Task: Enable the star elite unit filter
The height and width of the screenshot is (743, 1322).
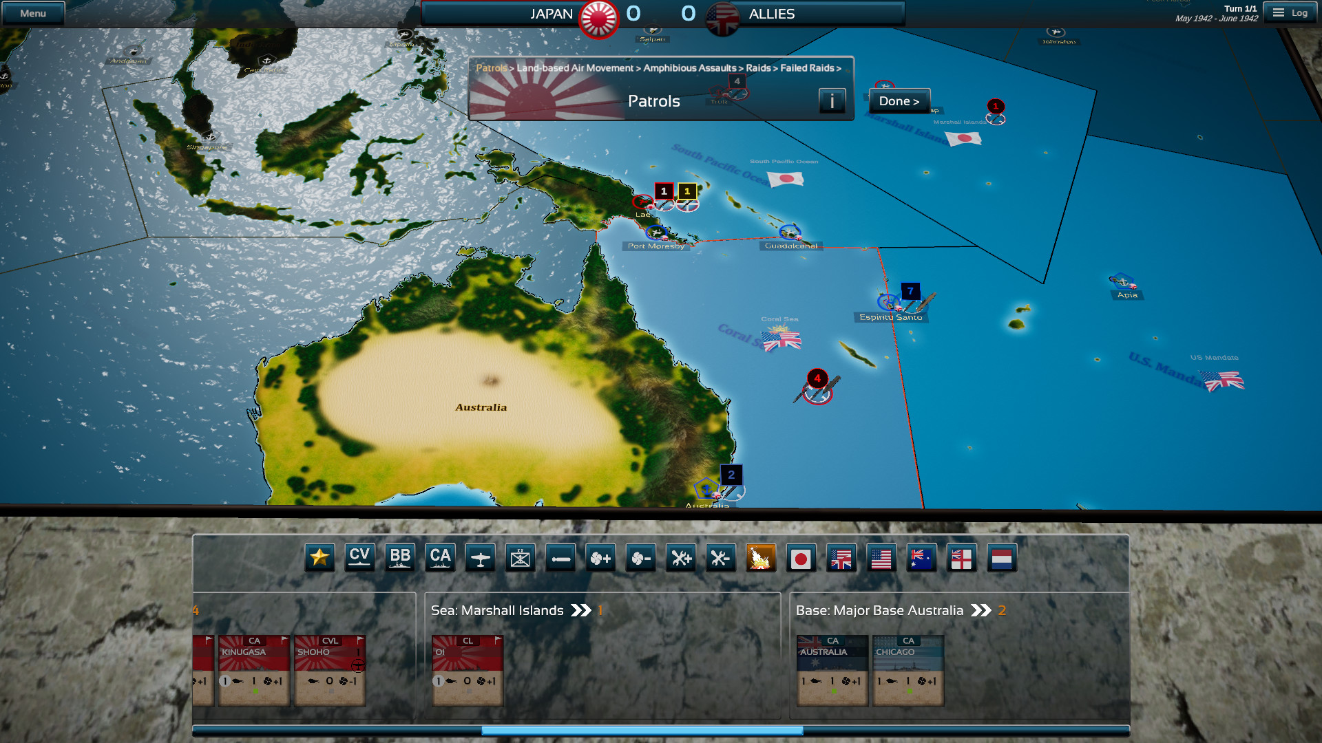Action: [319, 558]
